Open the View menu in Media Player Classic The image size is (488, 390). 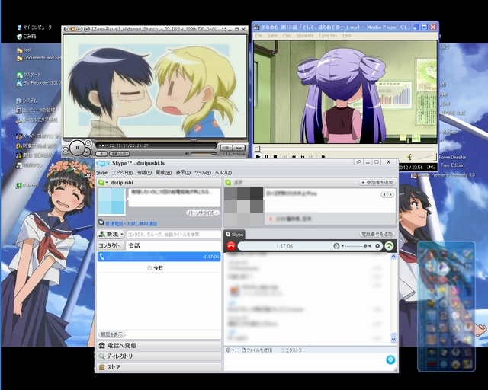tap(272, 36)
